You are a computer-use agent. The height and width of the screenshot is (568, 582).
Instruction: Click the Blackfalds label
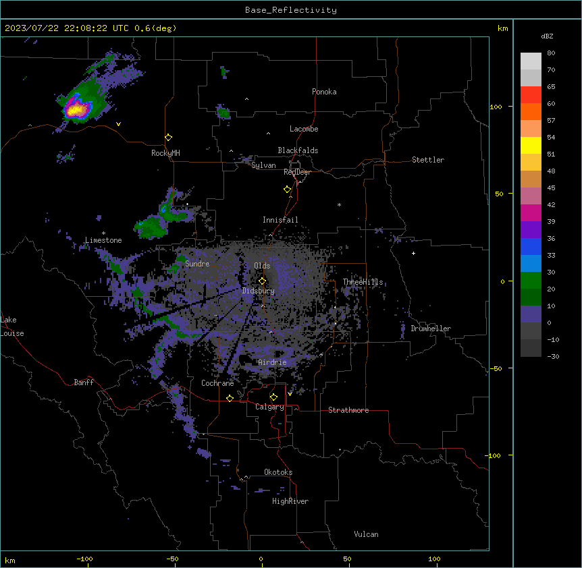[298, 150]
